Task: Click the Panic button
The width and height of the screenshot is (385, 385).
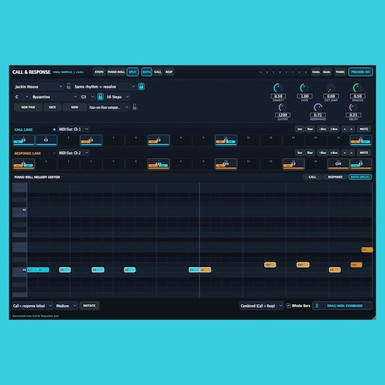Action: 340,72
